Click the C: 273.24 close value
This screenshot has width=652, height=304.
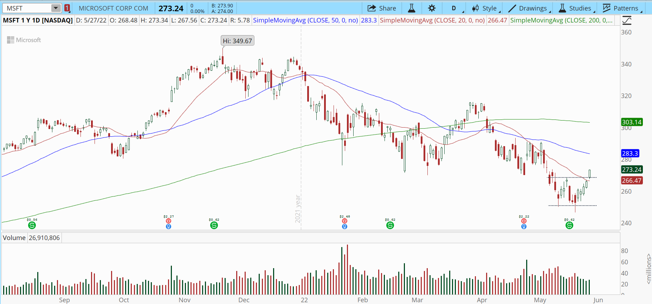click(214, 20)
